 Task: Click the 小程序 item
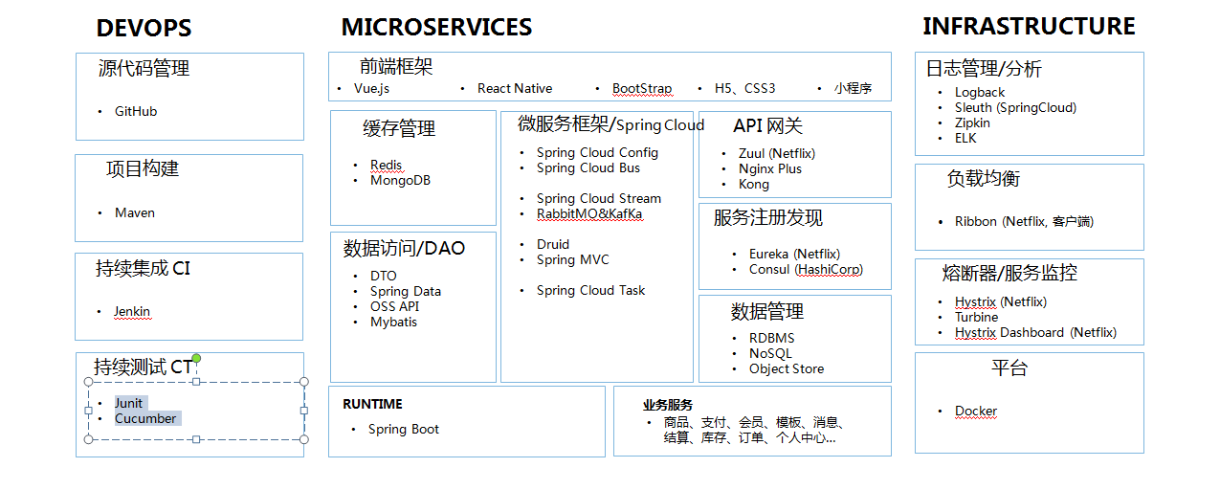pyautogui.click(x=853, y=88)
